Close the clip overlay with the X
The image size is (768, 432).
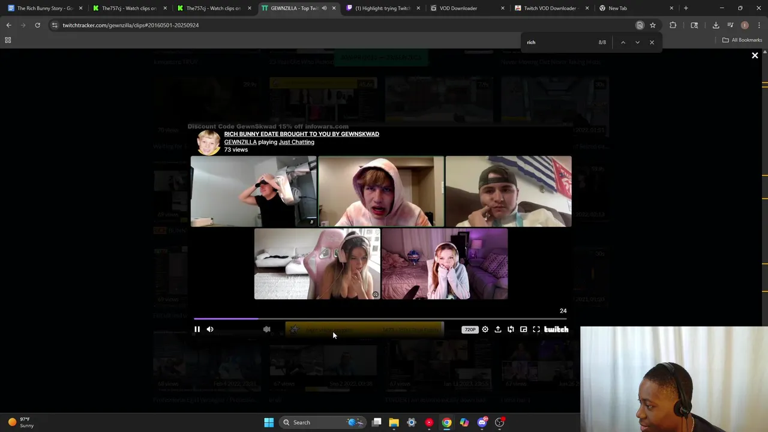(755, 55)
